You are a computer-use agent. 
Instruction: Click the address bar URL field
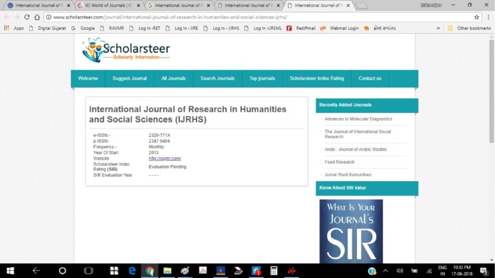click(262, 17)
